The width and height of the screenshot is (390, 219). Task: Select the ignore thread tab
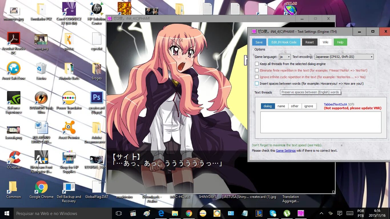(309, 106)
